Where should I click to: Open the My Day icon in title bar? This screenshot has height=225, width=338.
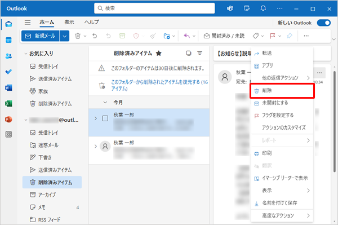247,8
